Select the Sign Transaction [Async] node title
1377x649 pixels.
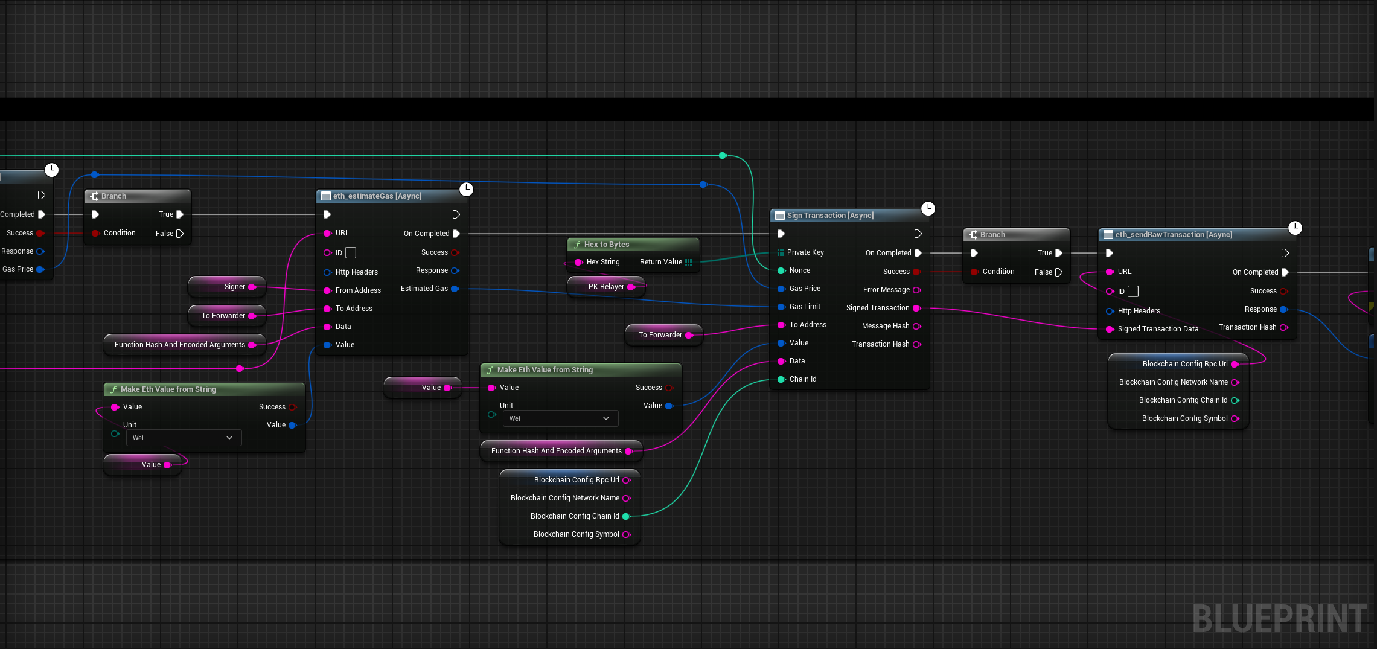830,216
